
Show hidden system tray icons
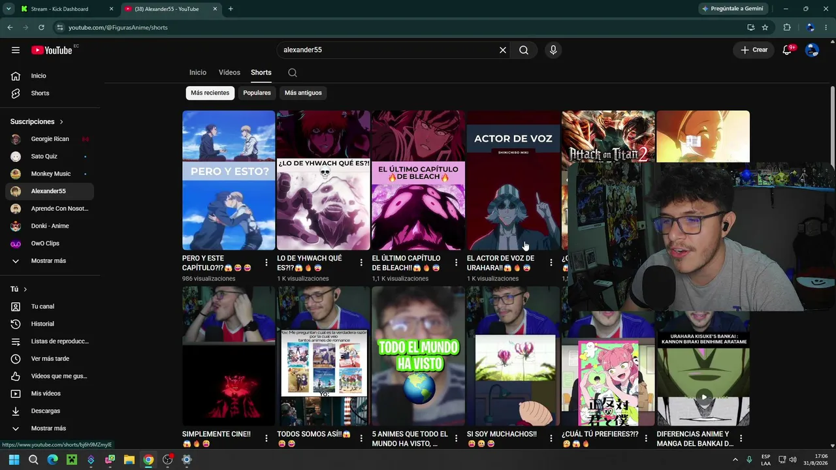[735, 460]
